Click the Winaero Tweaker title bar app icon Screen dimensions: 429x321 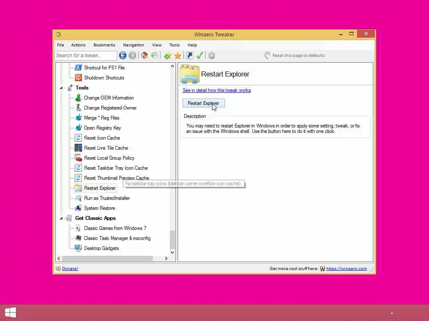coord(58,34)
